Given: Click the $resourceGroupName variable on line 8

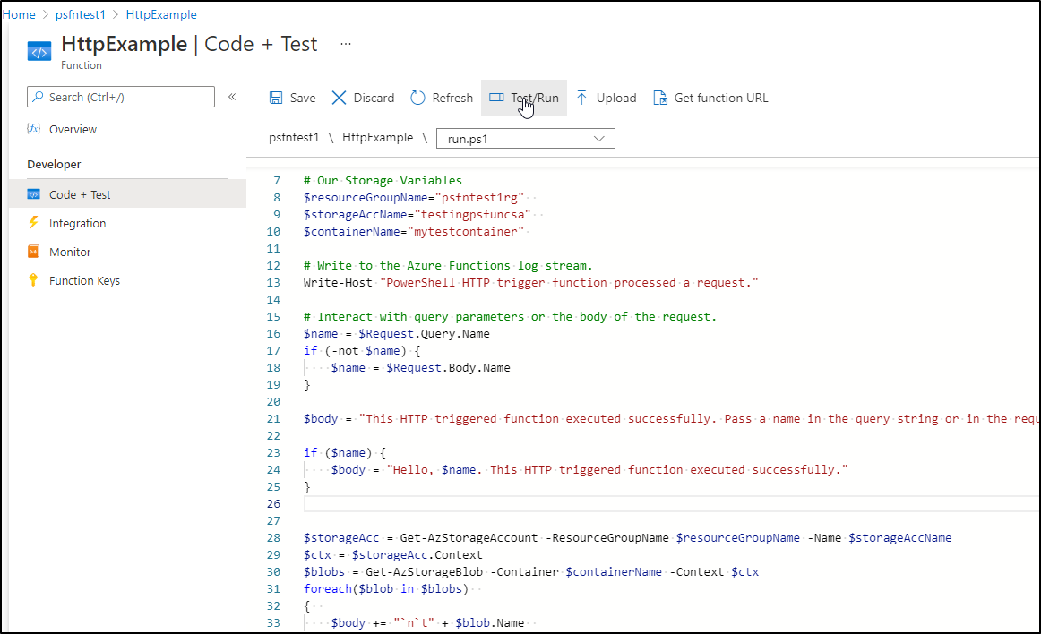Looking at the screenshot, I should click(x=366, y=197).
